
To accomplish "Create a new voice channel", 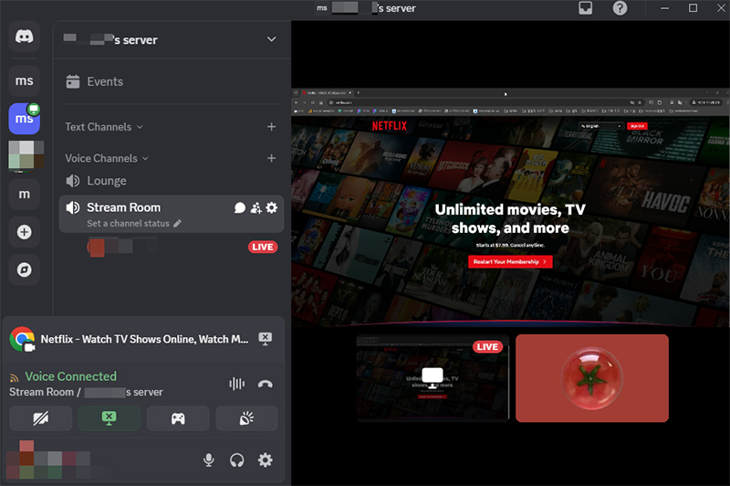I will [x=271, y=158].
